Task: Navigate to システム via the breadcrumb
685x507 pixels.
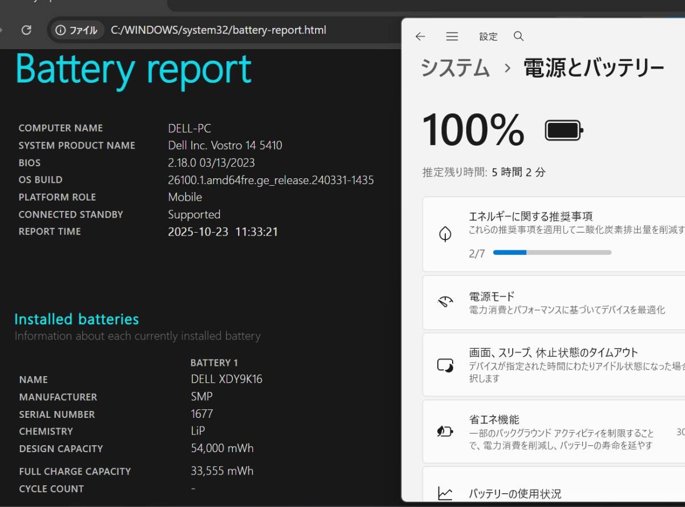Action: pos(455,69)
